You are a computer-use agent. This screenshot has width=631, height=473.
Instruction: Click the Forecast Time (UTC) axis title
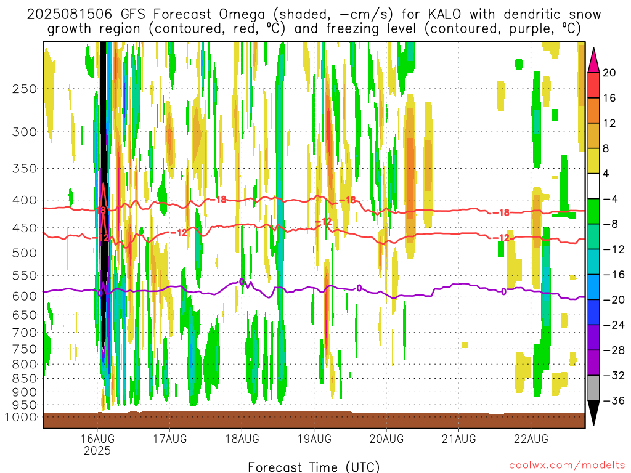click(314, 467)
